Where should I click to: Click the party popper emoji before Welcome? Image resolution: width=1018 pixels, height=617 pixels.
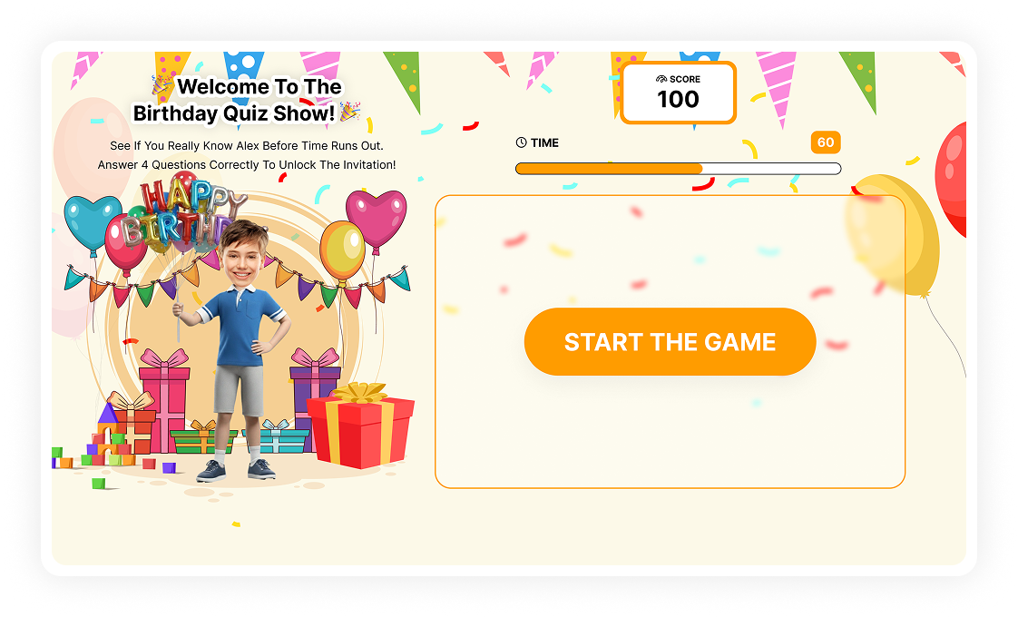coord(162,85)
